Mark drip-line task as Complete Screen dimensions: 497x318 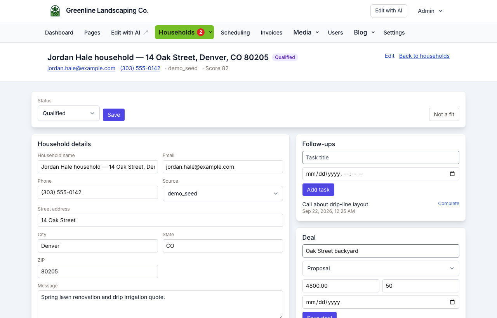point(449,204)
